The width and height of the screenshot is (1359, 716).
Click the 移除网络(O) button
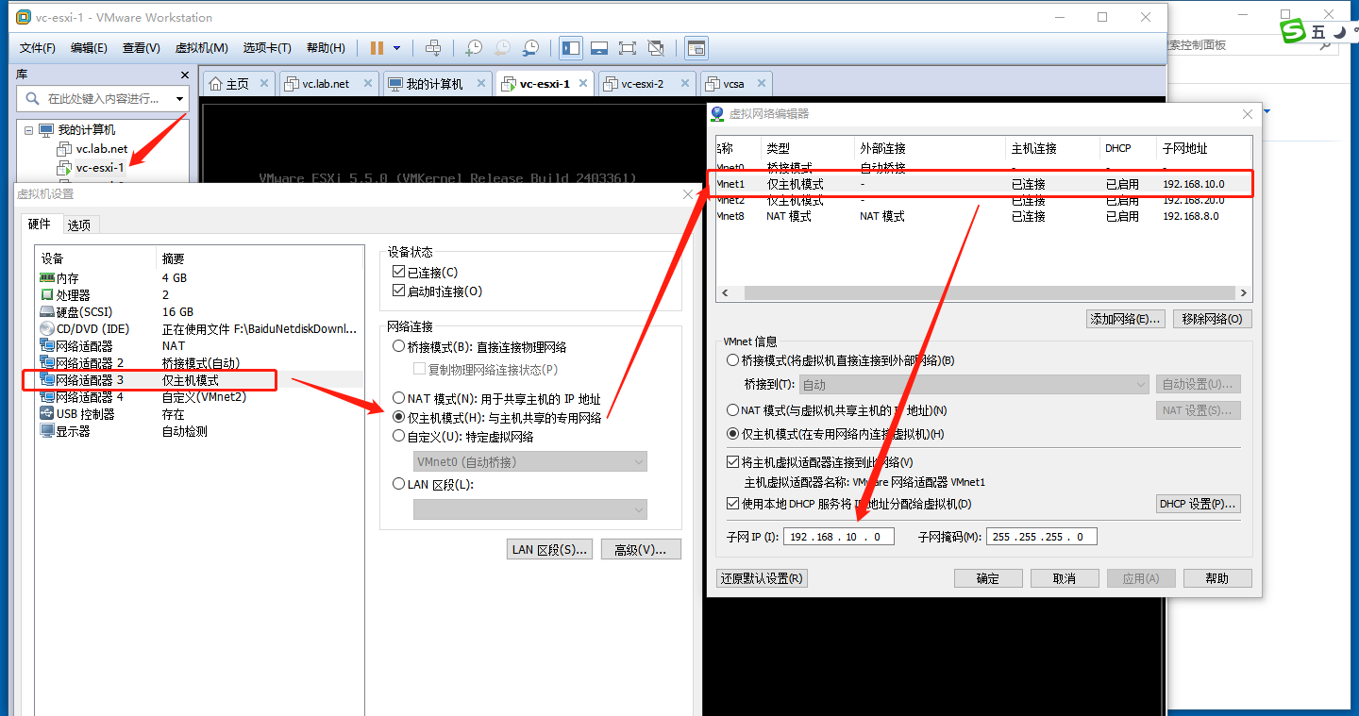pyautogui.click(x=1213, y=319)
